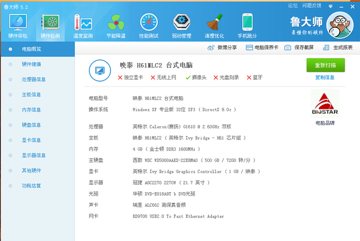Click the Ivy Bridge Graphics Controller value
The width and height of the screenshot is (360, 241).
click(196, 171)
